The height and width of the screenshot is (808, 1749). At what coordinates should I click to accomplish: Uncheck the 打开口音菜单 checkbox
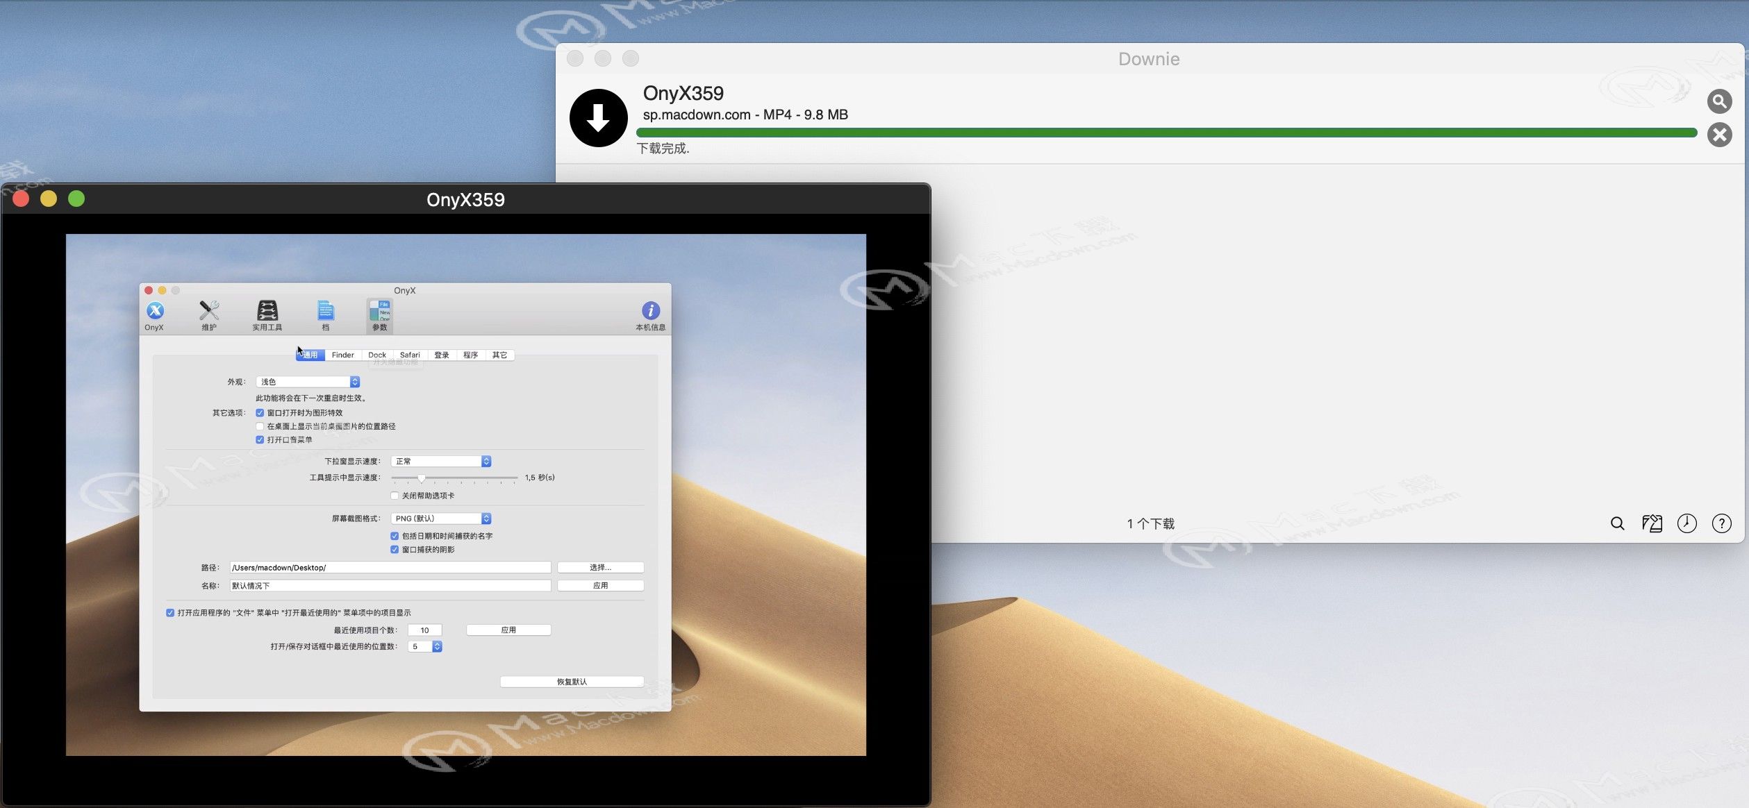tap(260, 439)
